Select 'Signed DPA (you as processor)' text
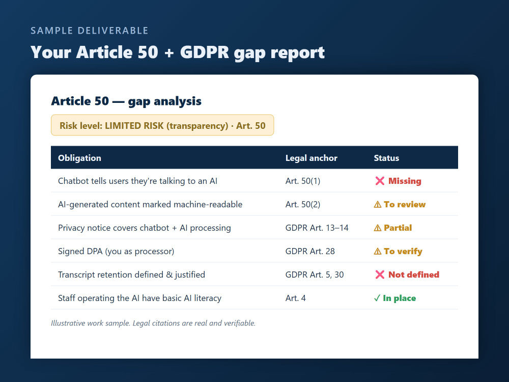The image size is (509, 382). (x=116, y=251)
